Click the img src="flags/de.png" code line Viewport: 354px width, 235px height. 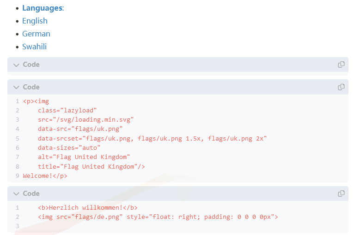[x=158, y=217]
